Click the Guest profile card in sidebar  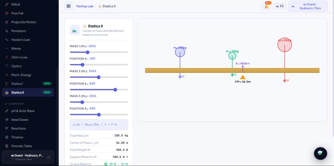[x=28, y=157]
